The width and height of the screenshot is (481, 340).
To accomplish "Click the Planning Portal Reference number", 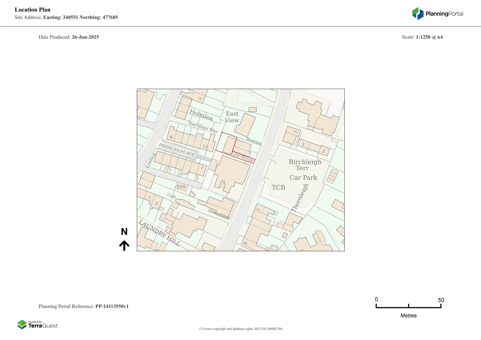I will (x=112, y=306).
